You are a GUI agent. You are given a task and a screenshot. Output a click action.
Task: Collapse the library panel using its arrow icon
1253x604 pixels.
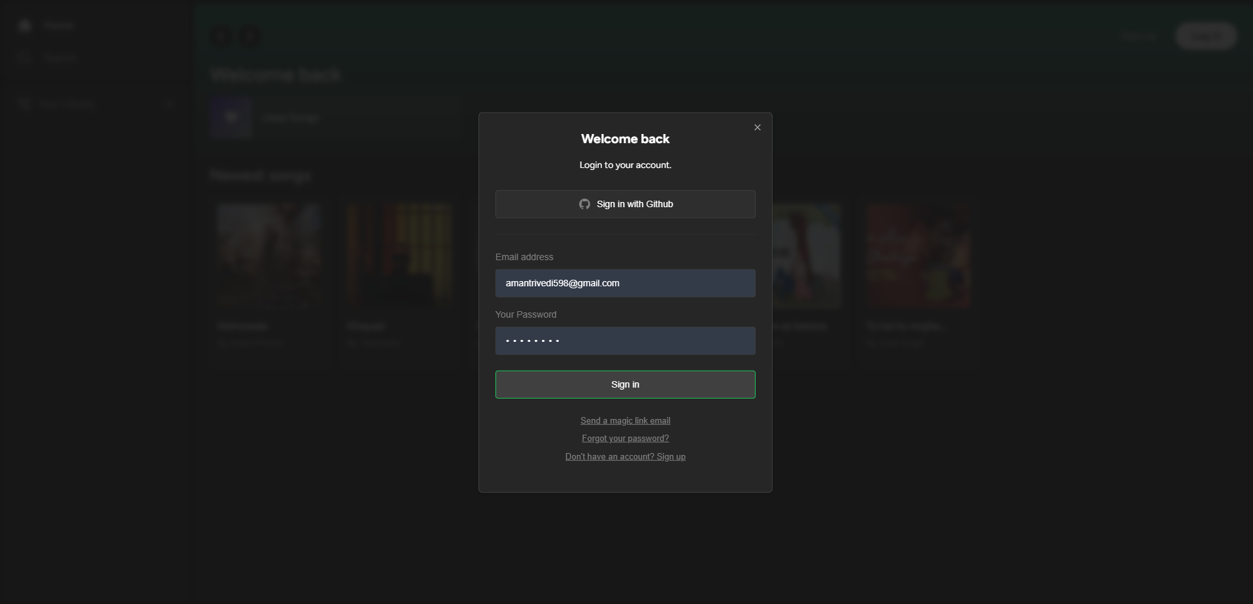pyautogui.click(x=169, y=103)
